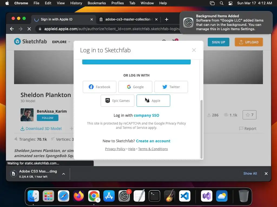Image resolution: width=277 pixels, height=207 pixels.
Task: Open the Bookmarks menu
Action: coord(97,3)
